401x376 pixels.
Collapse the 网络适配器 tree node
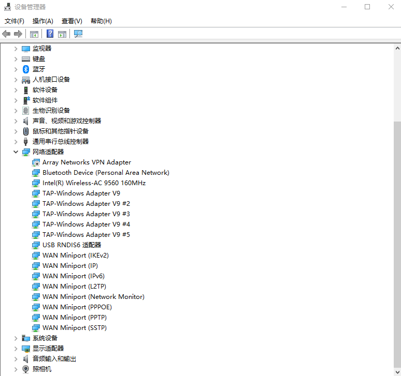[x=16, y=152]
